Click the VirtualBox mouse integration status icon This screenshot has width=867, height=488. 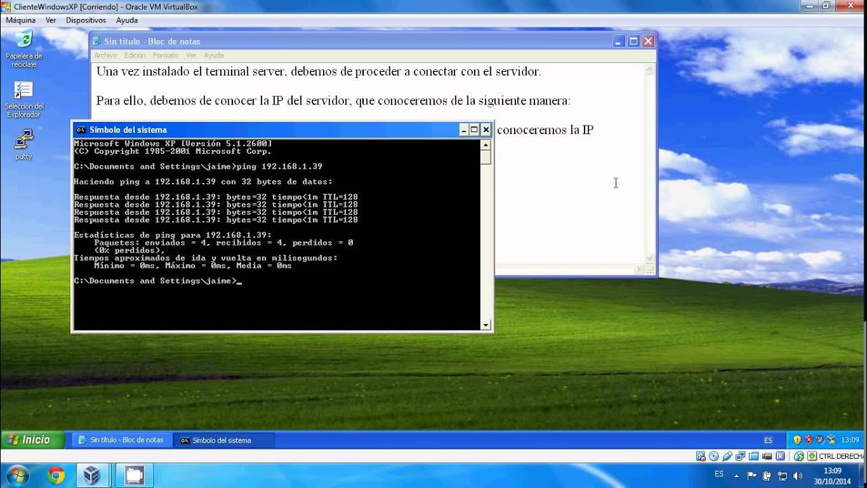click(x=799, y=456)
